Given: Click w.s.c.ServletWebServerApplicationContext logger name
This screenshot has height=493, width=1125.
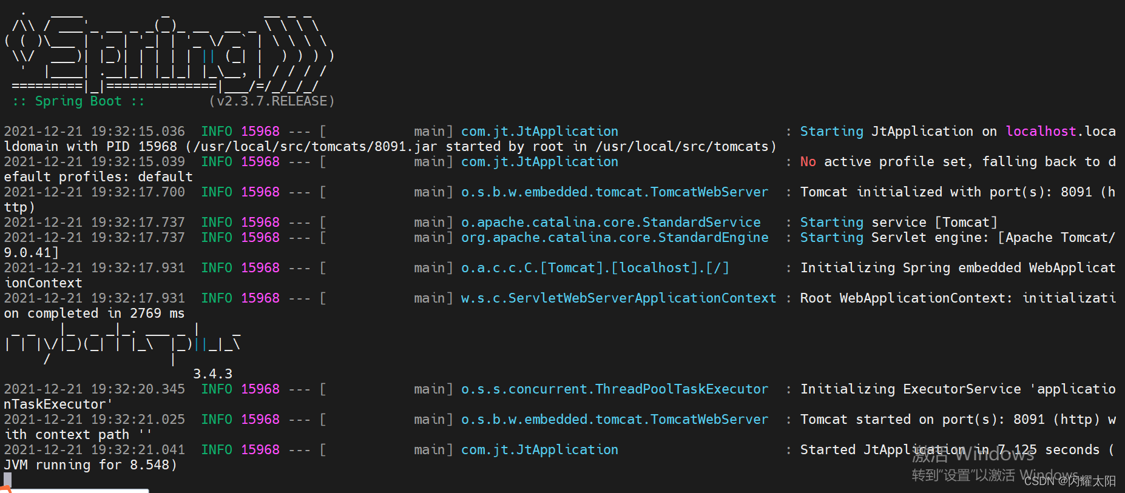Looking at the screenshot, I should (618, 298).
